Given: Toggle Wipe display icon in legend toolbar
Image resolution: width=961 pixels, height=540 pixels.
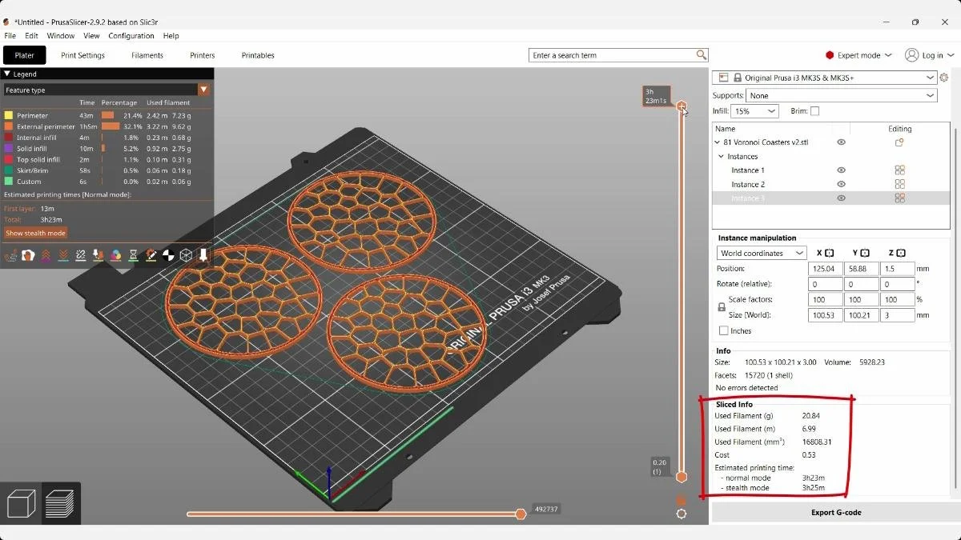Looking at the screenshot, I should (x=28, y=255).
